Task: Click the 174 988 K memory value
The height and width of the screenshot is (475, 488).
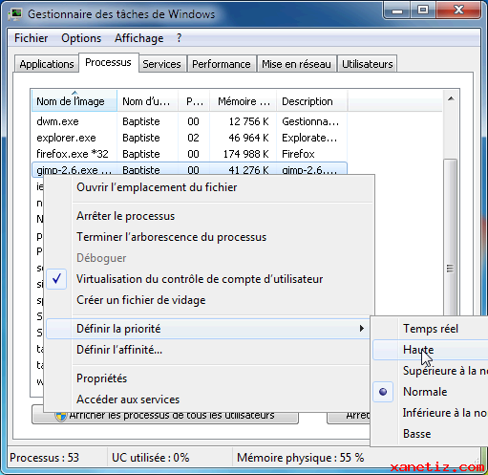Action: tap(246, 154)
